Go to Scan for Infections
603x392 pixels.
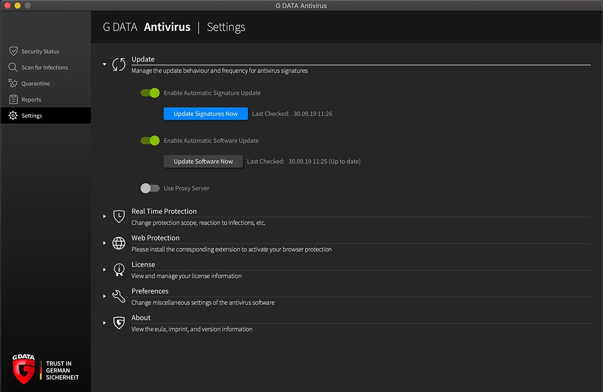[44, 67]
